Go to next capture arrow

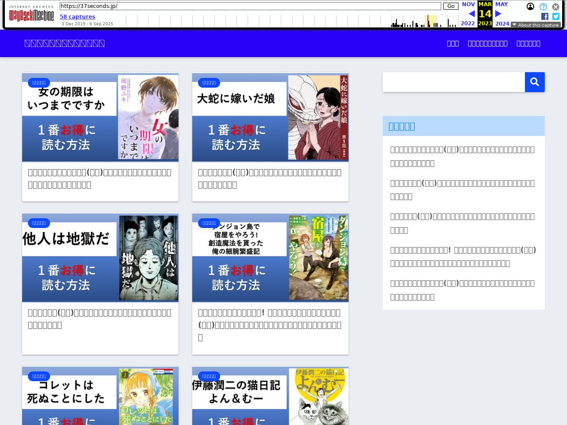point(498,14)
